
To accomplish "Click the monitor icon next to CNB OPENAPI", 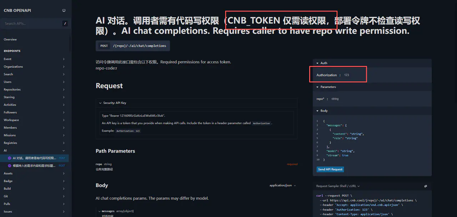I will (64, 10).
